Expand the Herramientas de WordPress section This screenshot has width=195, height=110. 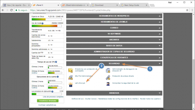coord(160,16)
